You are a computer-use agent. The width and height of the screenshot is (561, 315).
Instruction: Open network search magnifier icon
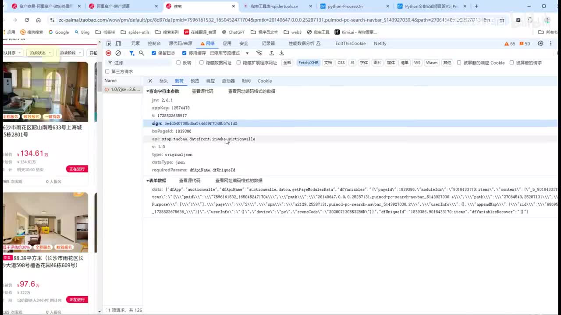[x=141, y=53]
